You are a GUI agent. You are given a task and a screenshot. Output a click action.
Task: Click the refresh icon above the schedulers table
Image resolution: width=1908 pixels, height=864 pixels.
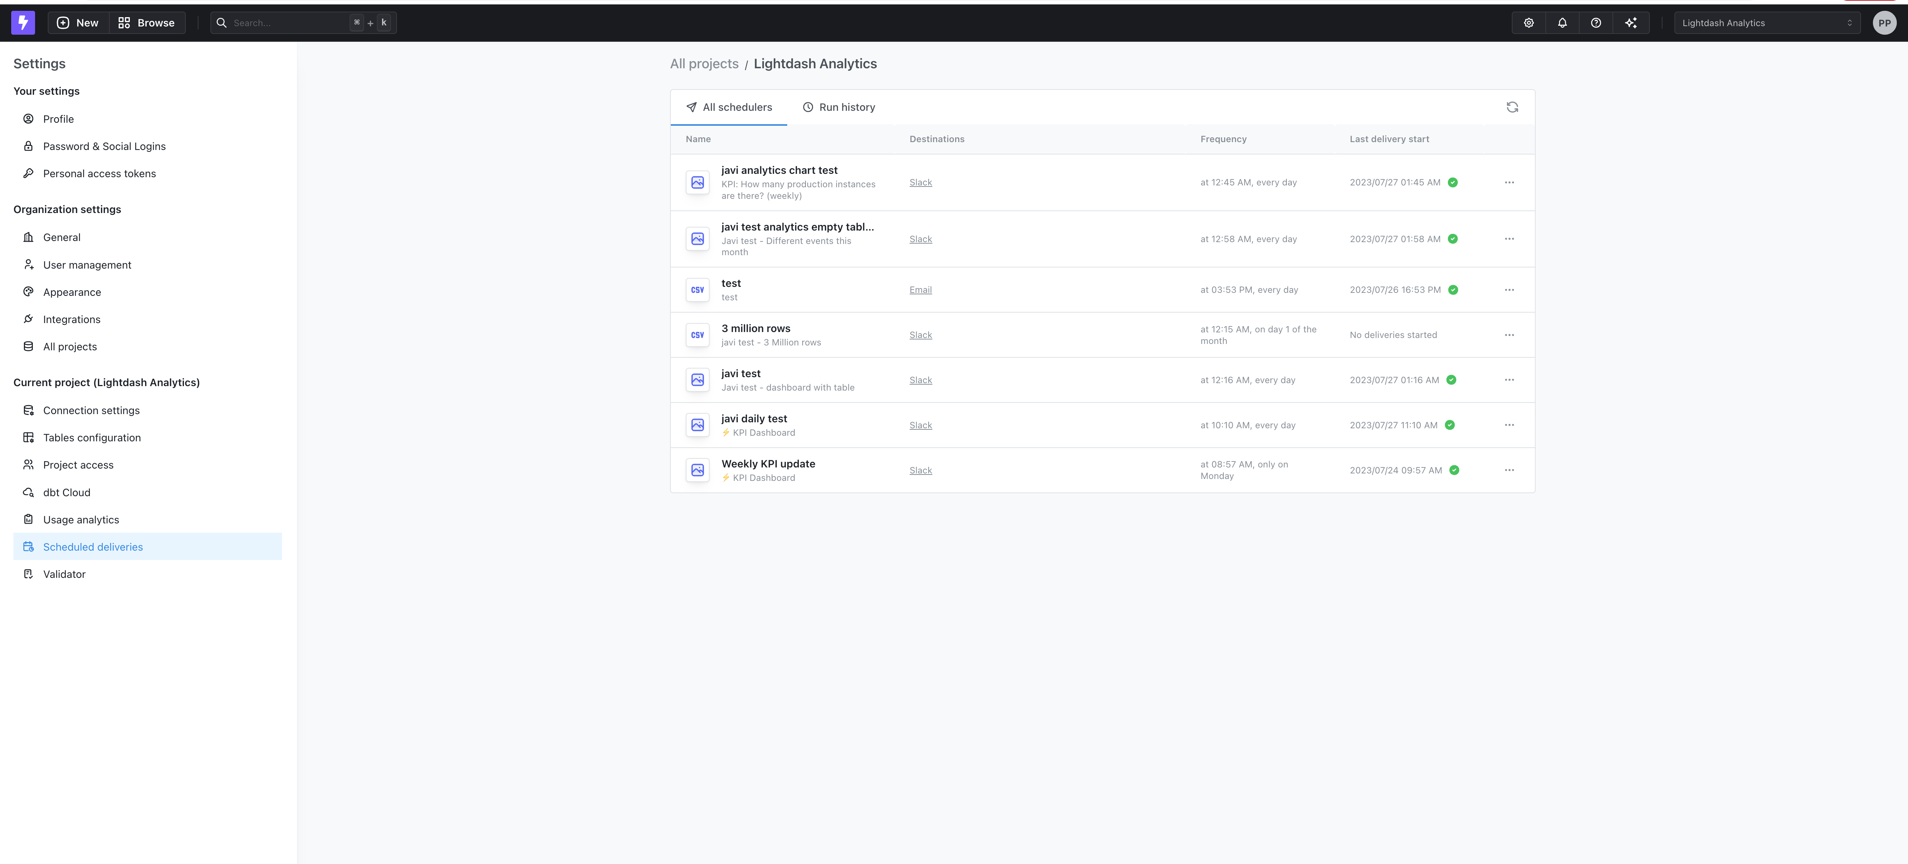coord(1513,107)
